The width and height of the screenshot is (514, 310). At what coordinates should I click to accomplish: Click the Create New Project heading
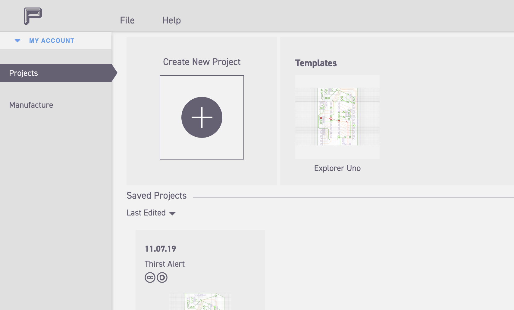click(x=202, y=62)
